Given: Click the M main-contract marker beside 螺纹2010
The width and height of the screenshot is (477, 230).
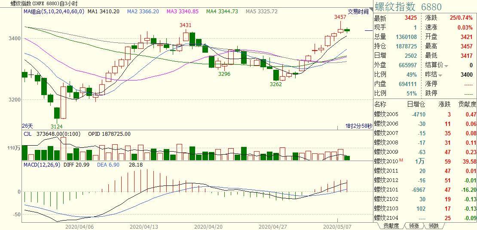Looking at the screenshot, I should 401,160.
